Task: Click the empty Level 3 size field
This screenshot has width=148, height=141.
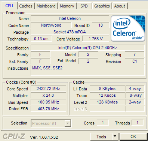Action: [x=107, y=109]
